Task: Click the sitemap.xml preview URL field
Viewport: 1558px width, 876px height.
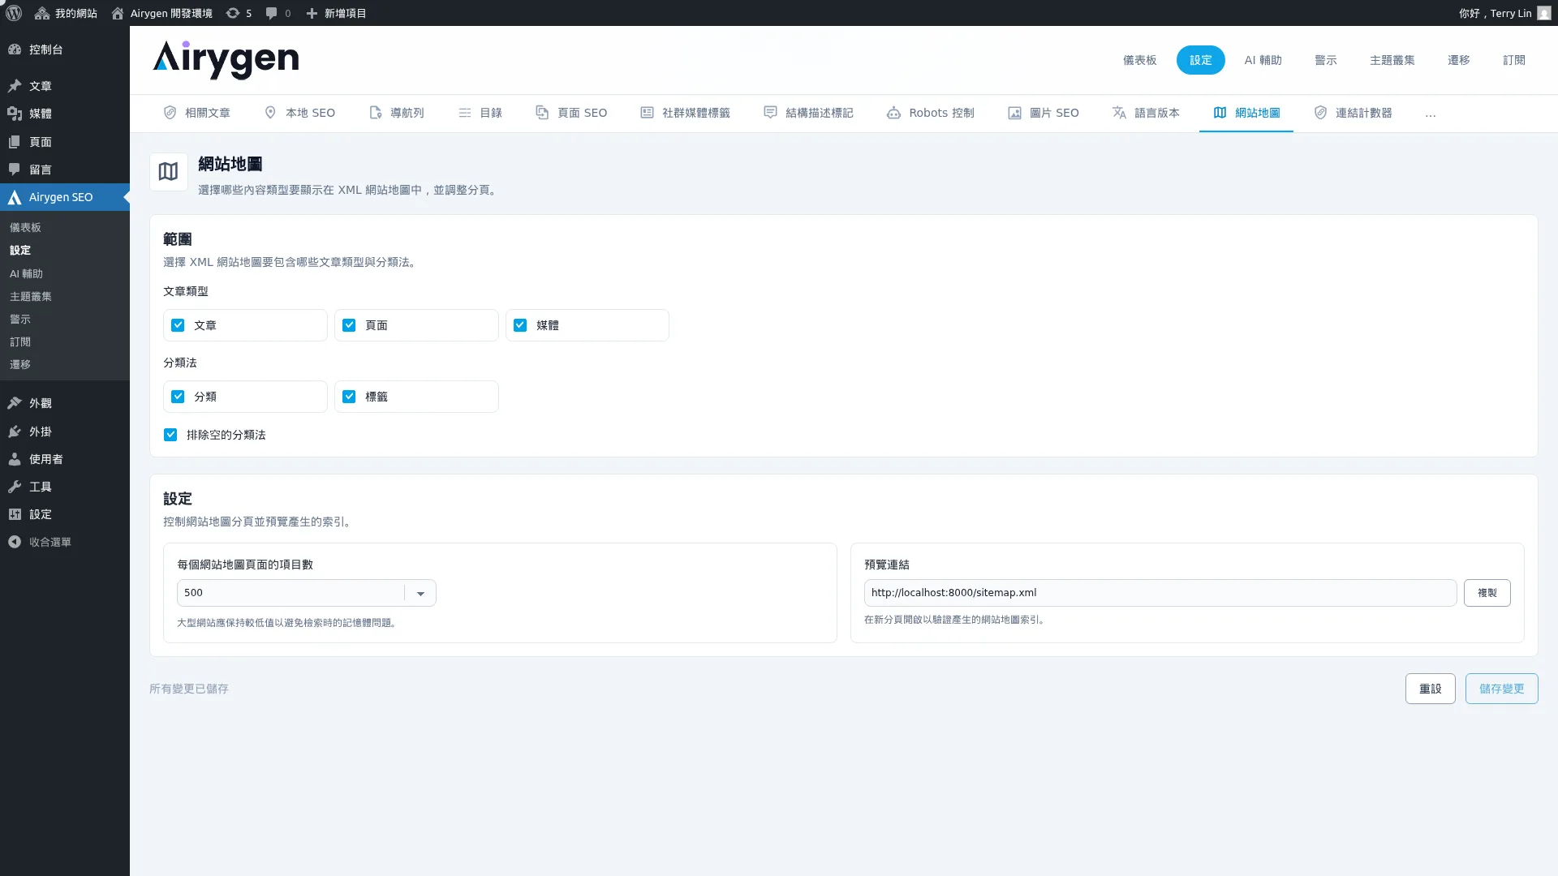Action: (1160, 593)
